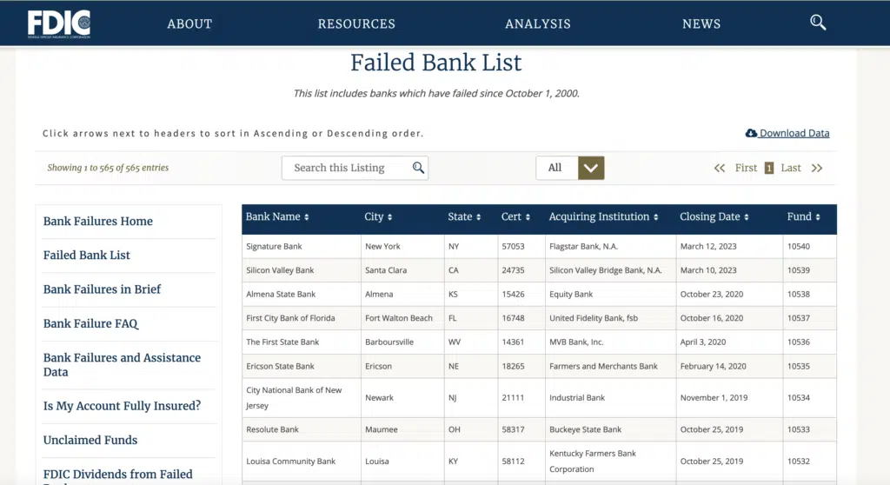Click the Search this Listing field
This screenshot has width=890, height=485.
click(348, 168)
